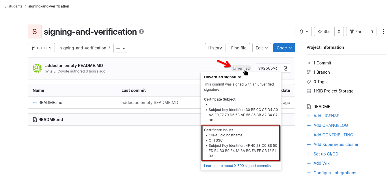Click the project avatar letter S
Screen dimensions: 388x178
point(35,31)
